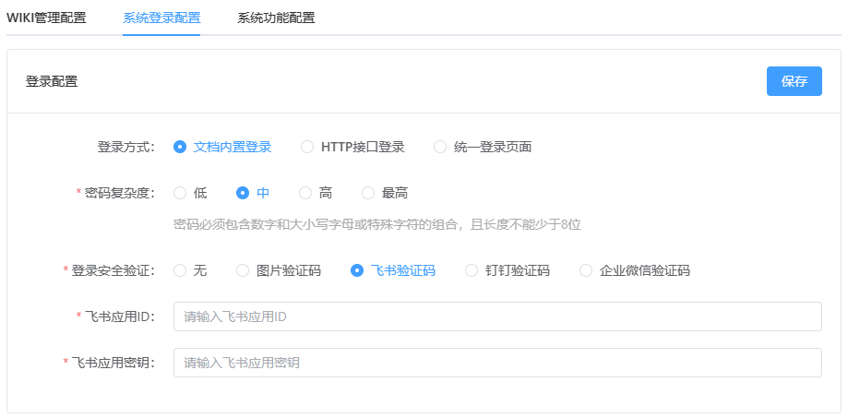The image size is (848, 418).
Task: Select the 系统登录配置 tab
Action: pos(161,18)
